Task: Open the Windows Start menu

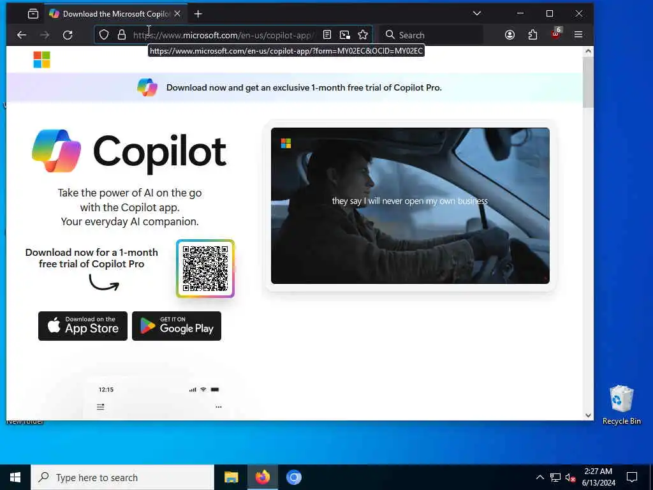Action: (15, 477)
